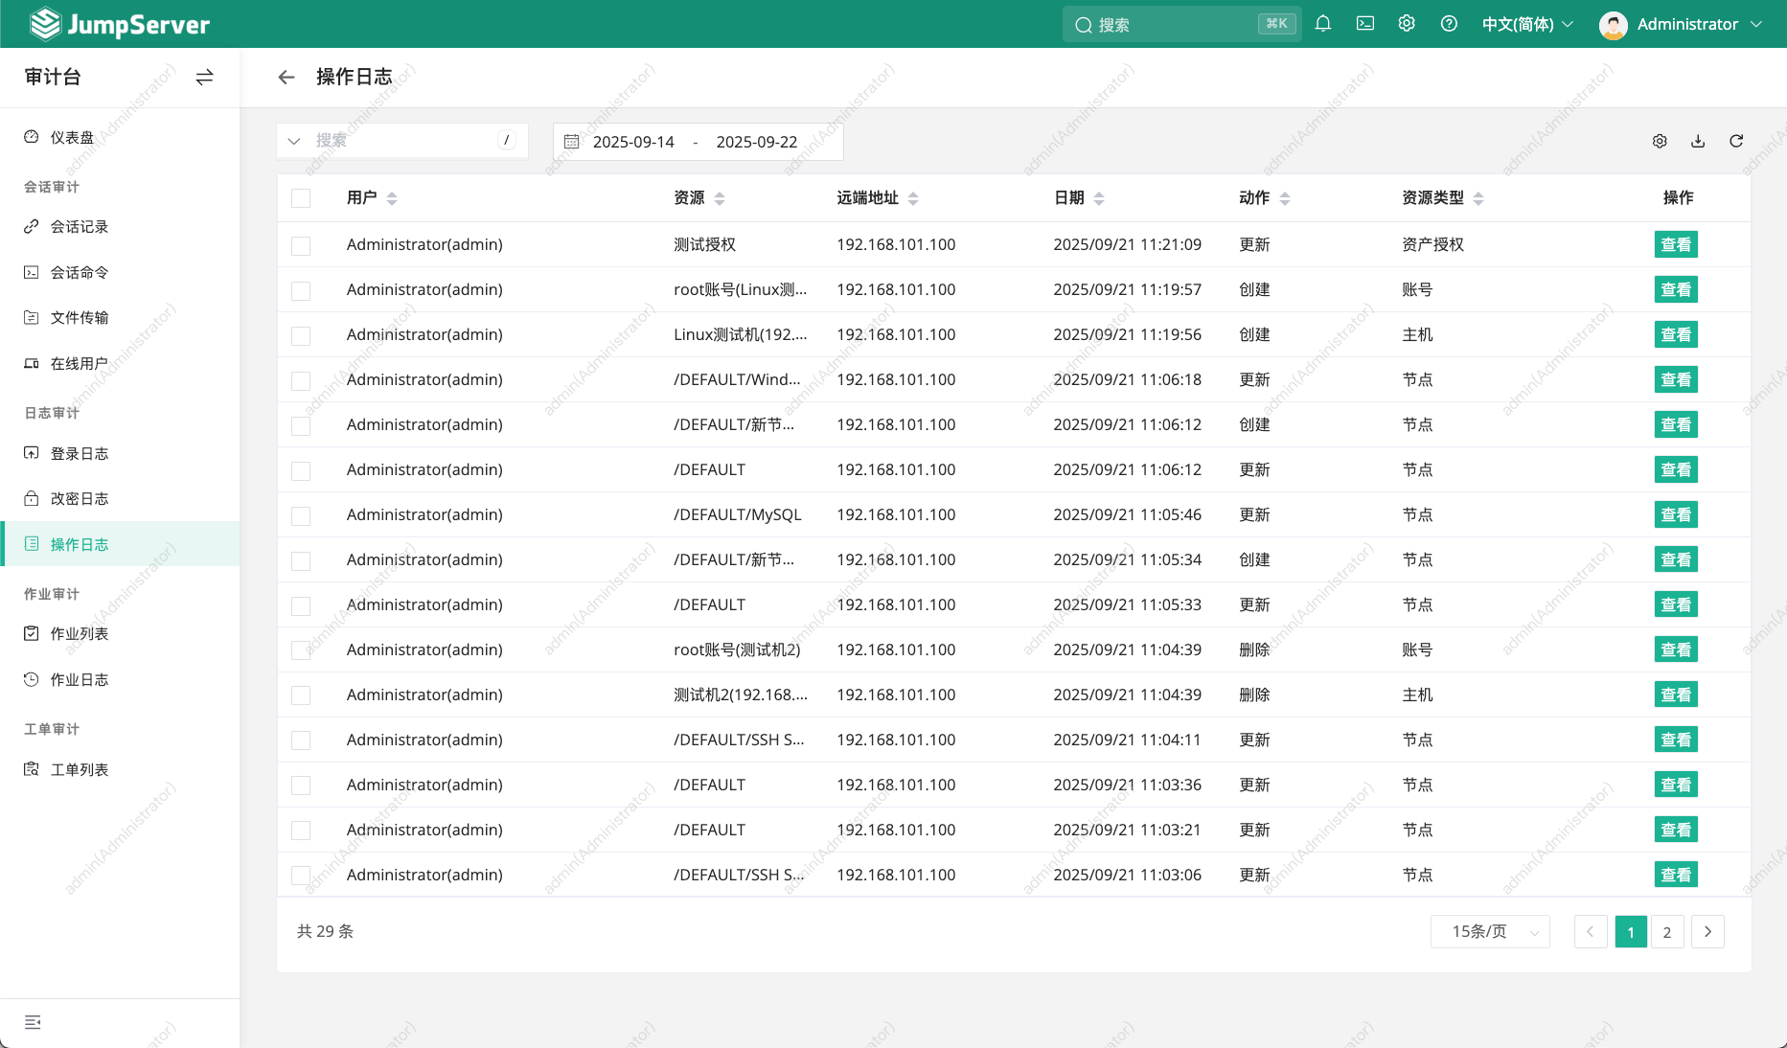Viewport: 1787px width, 1048px height.
Task: Click the notification bell icon
Action: pyautogui.click(x=1323, y=23)
